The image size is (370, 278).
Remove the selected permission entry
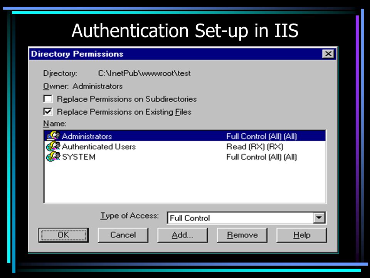click(x=242, y=235)
